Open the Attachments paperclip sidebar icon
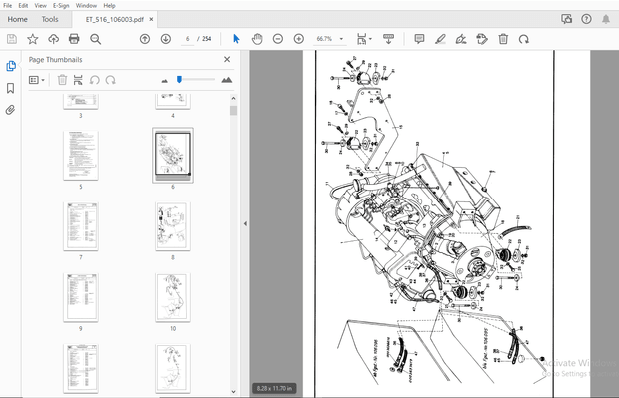Image resolution: width=619 pixels, height=398 pixels. (x=11, y=110)
